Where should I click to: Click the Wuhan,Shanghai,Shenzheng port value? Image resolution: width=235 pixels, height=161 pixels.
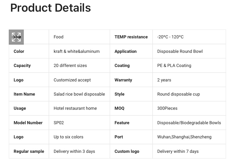tap(184, 137)
